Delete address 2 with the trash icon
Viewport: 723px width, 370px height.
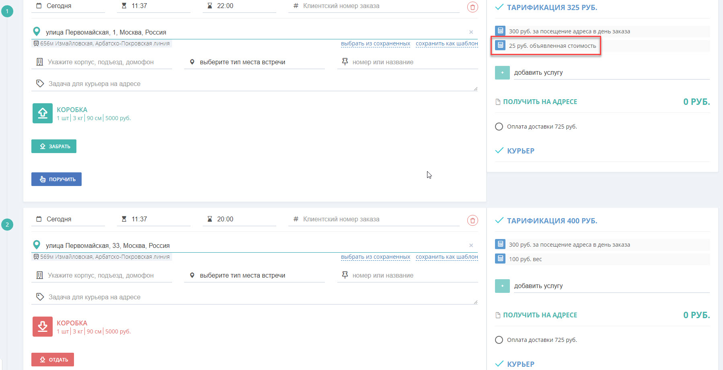pyautogui.click(x=472, y=220)
